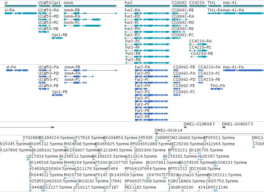Click protein CG9992-PC
This screenshot has width=264, height=192.
click(x=184, y=92)
